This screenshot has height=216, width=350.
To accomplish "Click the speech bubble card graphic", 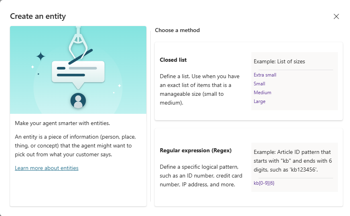I will 78,71.
